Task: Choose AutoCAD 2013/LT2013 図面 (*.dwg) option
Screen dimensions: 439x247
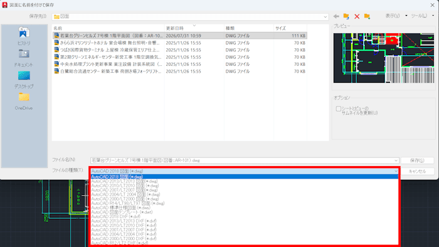Action: pyautogui.click(x=245, y=181)
